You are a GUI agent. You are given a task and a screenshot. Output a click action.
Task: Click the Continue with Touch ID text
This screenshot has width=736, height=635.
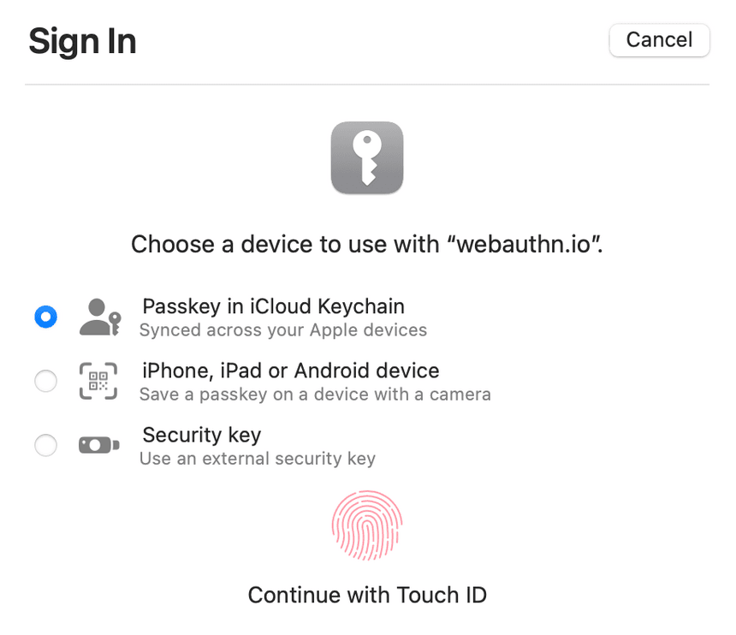coord(367,595)
